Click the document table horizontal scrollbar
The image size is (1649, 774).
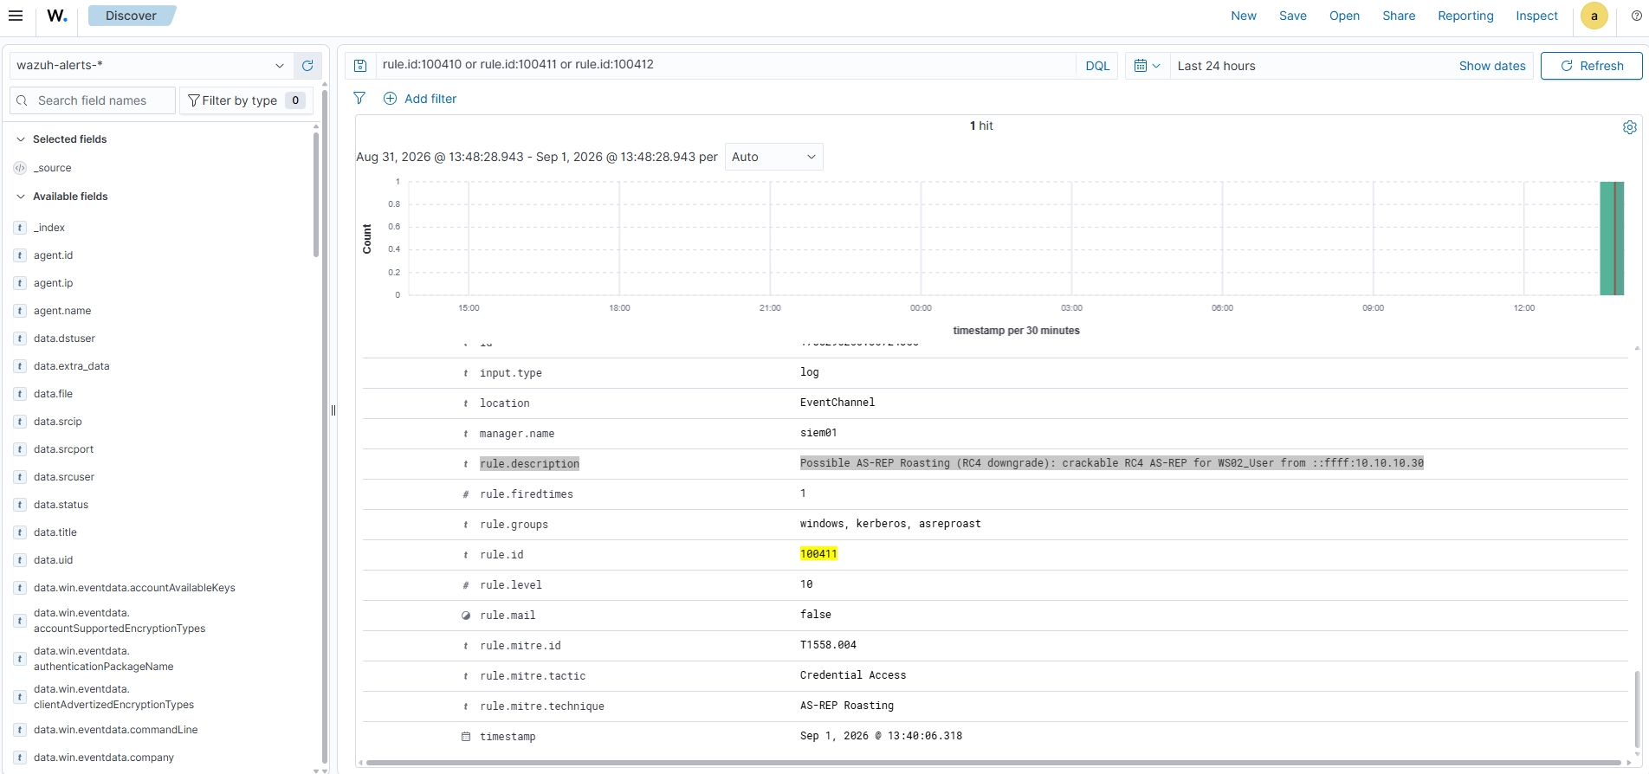[992, 763]
